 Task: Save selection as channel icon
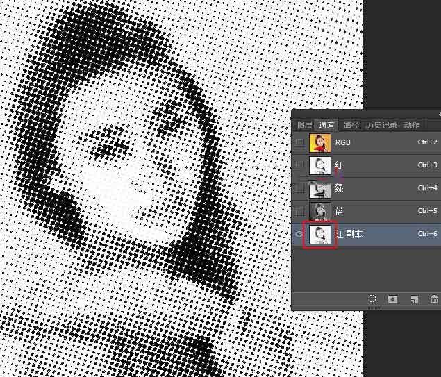coord(392,299)
